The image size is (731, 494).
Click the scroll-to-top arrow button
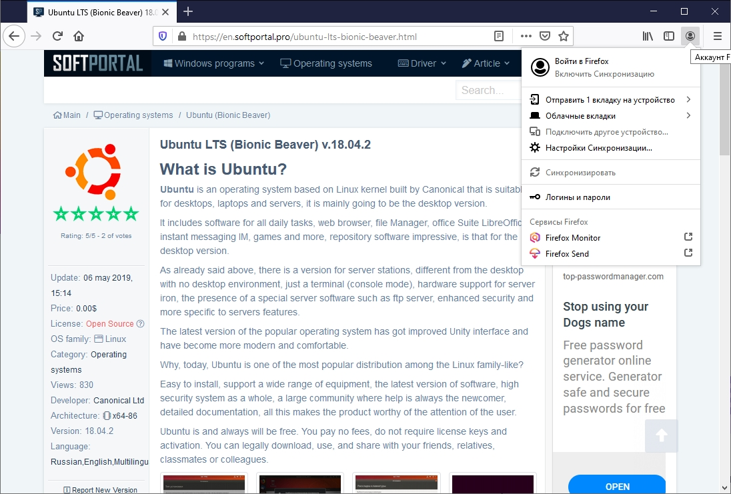661,435
